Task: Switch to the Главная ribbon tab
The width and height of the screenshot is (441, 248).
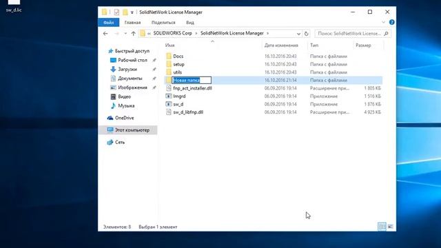Action: pyautogui.click(x=132, y=23)
